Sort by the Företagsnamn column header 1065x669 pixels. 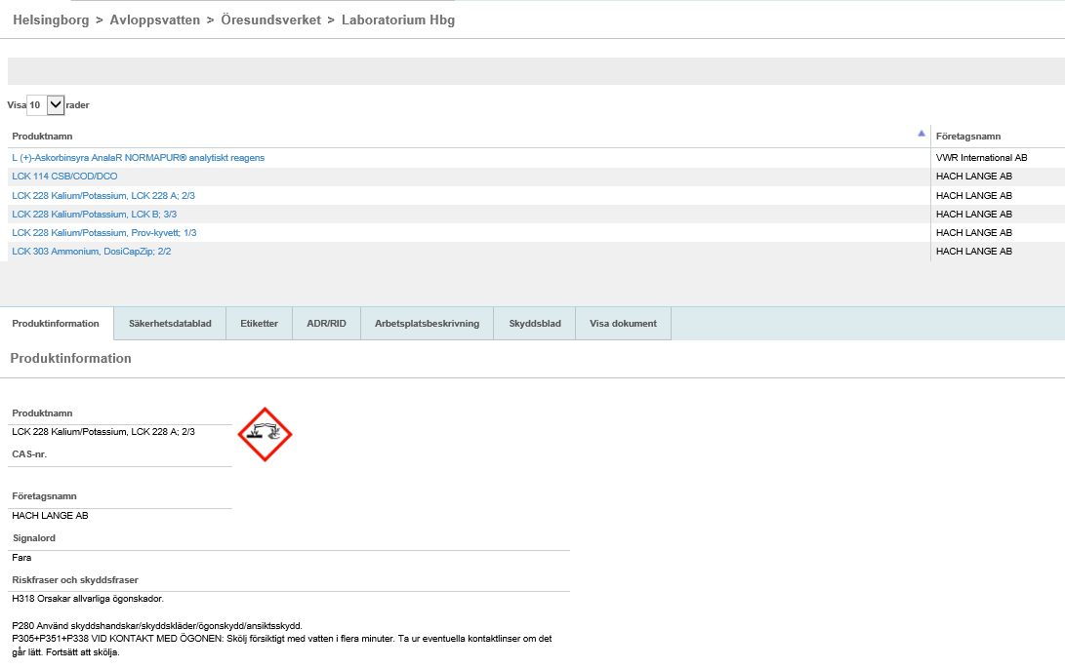tap(968, 137)
